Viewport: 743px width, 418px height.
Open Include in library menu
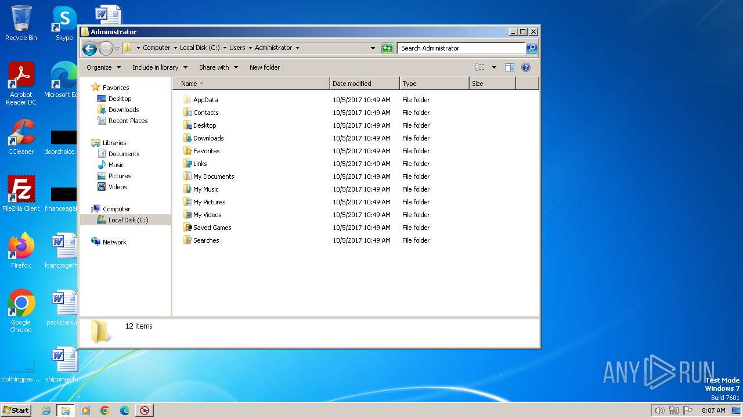point(160,67)
